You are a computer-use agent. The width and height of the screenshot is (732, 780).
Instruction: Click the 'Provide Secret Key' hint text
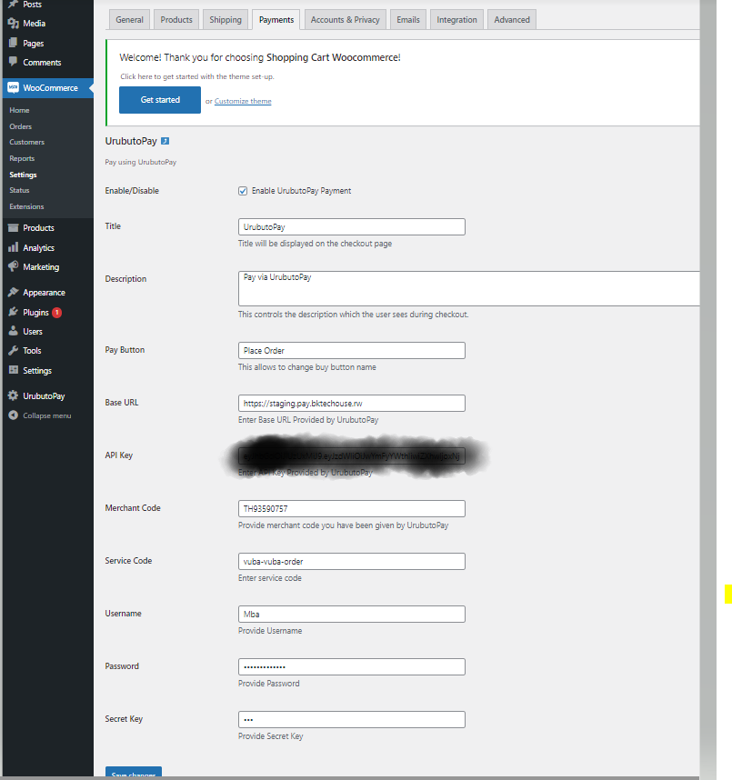271,736
